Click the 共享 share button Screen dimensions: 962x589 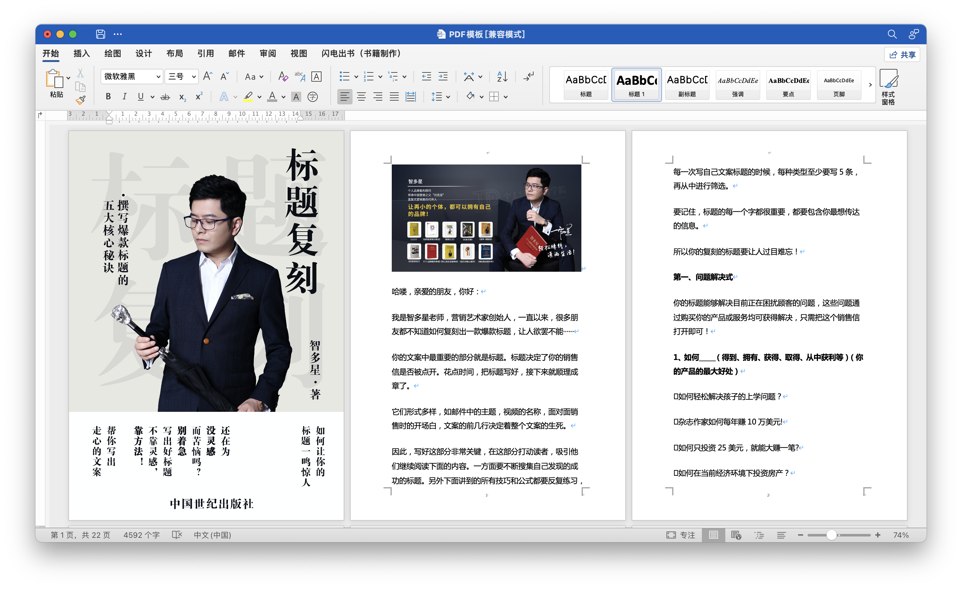(x=902, y=55)
